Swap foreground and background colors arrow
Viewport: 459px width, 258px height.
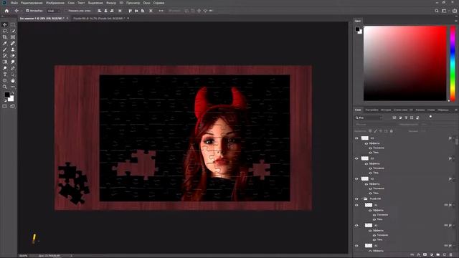point(13,93)
